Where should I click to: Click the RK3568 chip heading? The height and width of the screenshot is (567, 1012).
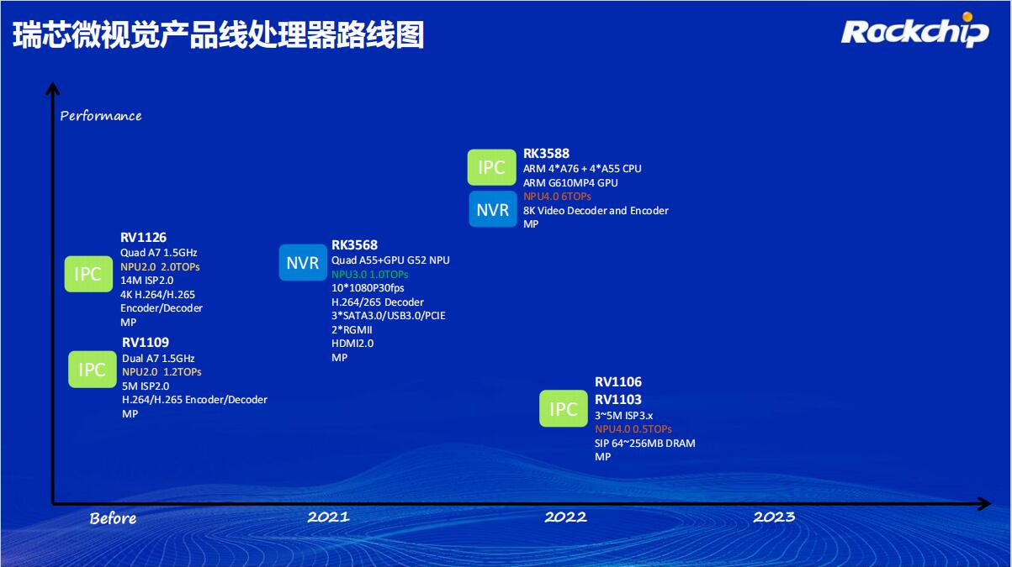(354, 245)
